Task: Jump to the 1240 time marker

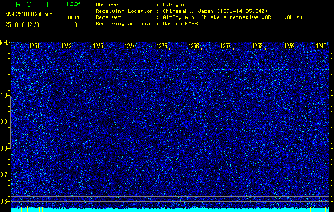Action: click(x=321, y=47)
